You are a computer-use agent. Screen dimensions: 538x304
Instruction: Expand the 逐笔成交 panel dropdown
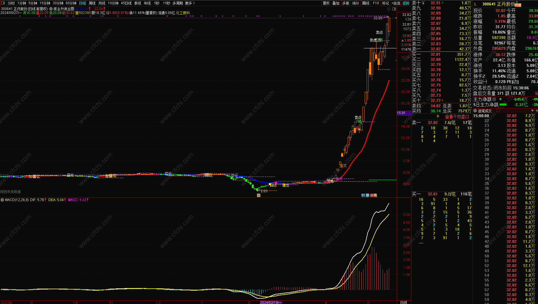click(475, 111)
